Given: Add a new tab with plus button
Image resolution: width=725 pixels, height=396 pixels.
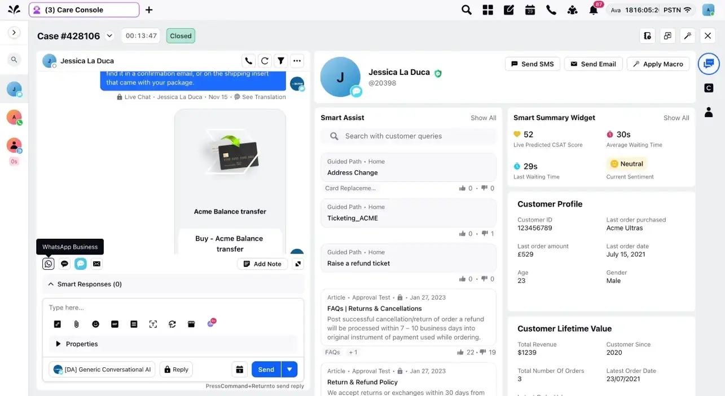Looking at the screenshot, I should pyautogui.click(x=149, y=10).
